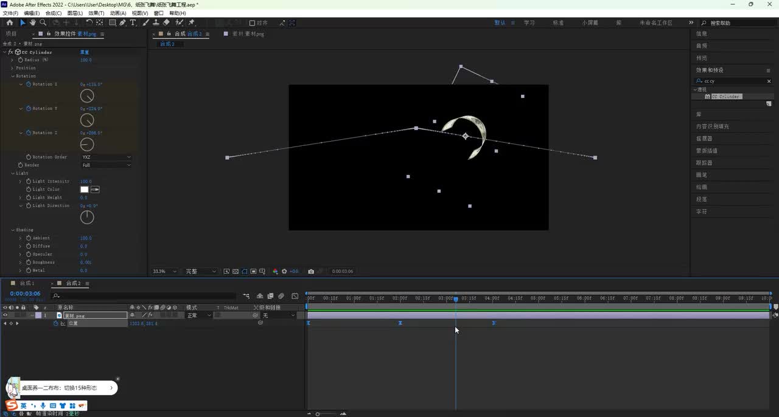Screen dimensions: 779x417
Task: Open the 效果(T) menu
Action: tap(96, 13)
